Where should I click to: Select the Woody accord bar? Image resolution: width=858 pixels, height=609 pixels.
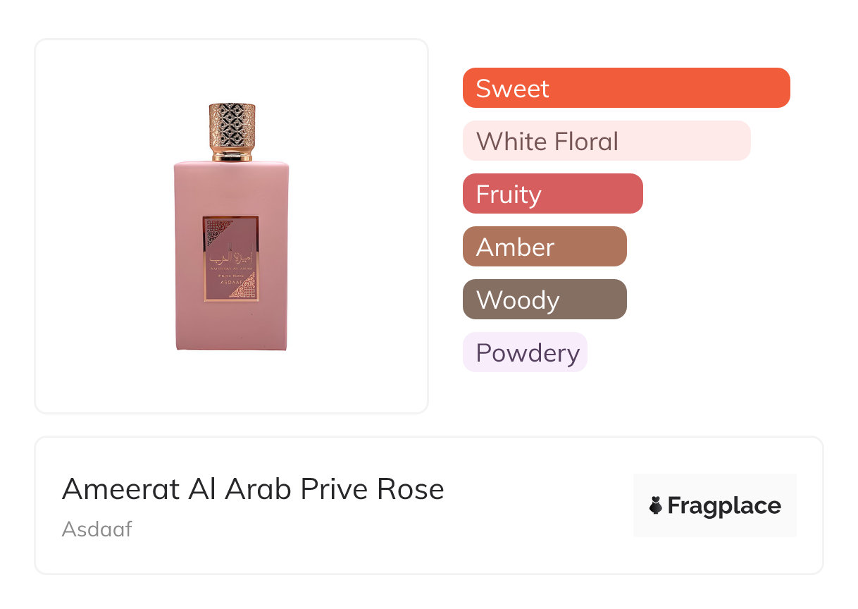[x=544, y=300]
